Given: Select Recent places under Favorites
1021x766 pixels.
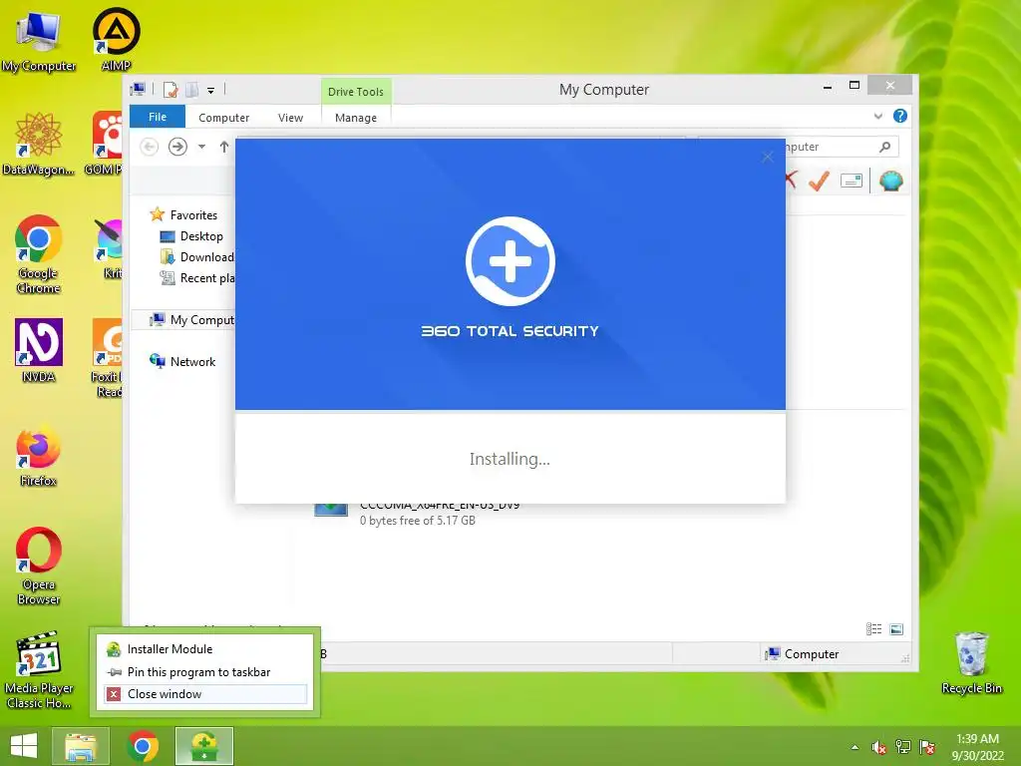Looking at the screenshot, I should [196, 278].
